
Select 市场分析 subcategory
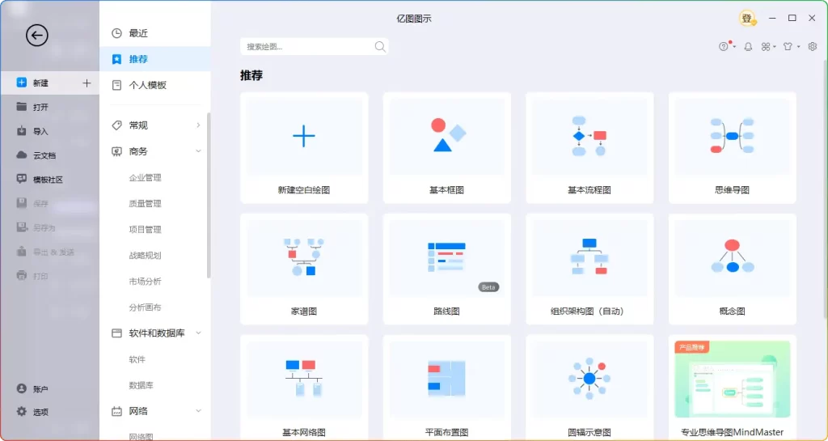click(146, 281)
